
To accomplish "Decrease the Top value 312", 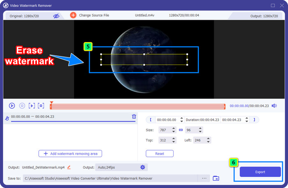I will (x=174, y=142).
